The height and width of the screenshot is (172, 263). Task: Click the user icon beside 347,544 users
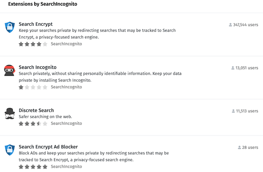[x=230, y=25]
